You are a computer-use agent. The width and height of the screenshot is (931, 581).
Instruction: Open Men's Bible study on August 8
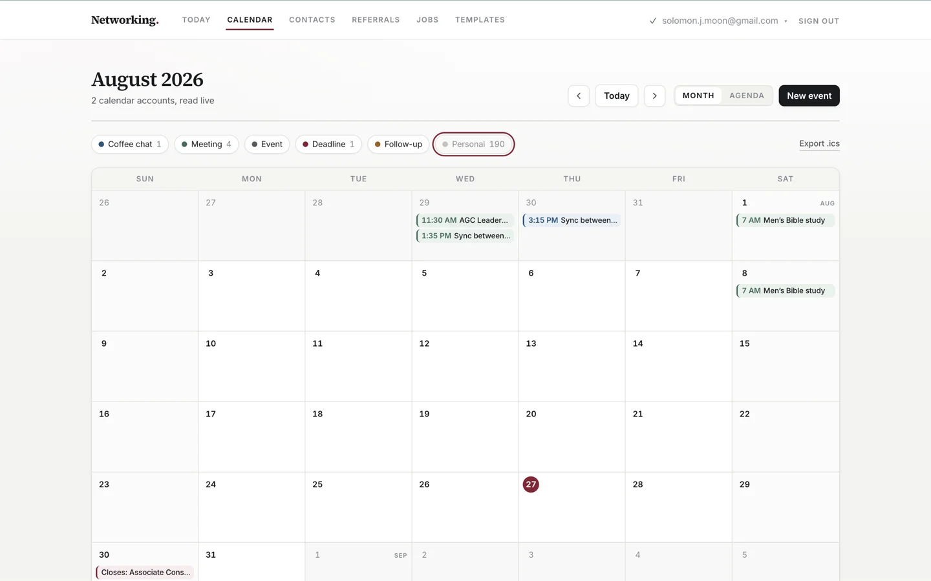point(785,290)
